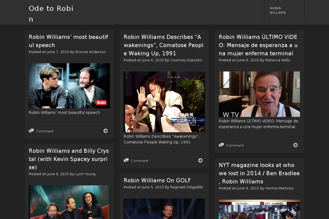Viewport: 329px width, 219px height.
Task: Open post title Robin Williams ÚLTIMO VIDEO
Action: click(x=258, y=45)
